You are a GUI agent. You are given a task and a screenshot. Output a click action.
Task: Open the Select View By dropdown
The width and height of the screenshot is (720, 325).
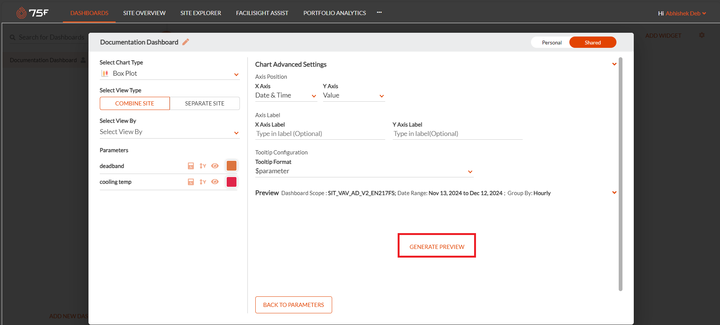tap(169, 132)
